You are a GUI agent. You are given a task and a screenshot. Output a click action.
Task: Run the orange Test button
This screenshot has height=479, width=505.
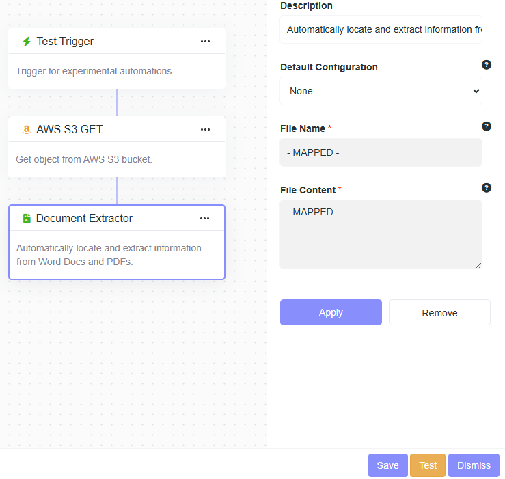click(x=428, y=465)
